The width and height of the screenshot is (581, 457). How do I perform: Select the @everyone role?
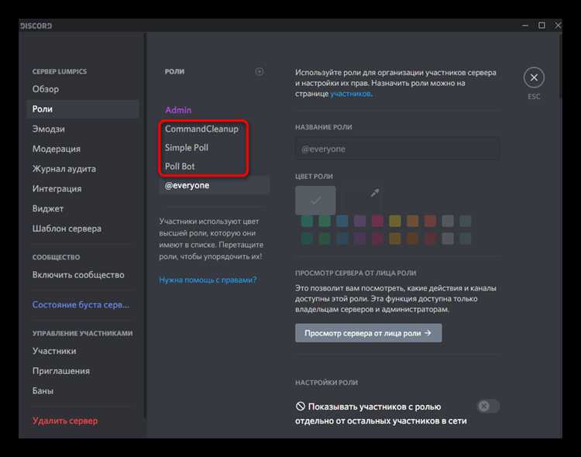click(214, 185)
